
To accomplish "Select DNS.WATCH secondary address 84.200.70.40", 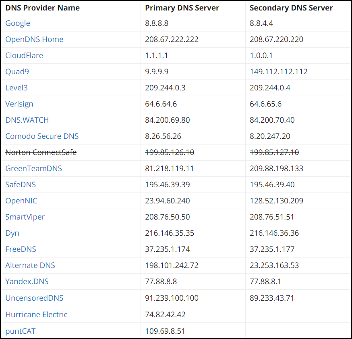I will click(272, 120).
